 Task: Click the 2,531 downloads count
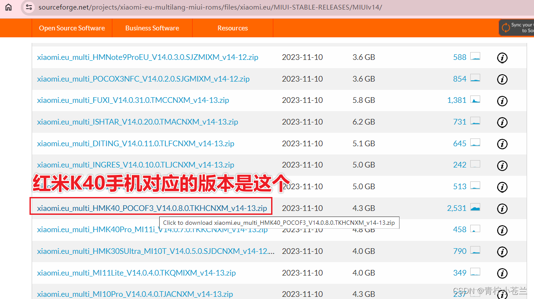click(457, 208)
